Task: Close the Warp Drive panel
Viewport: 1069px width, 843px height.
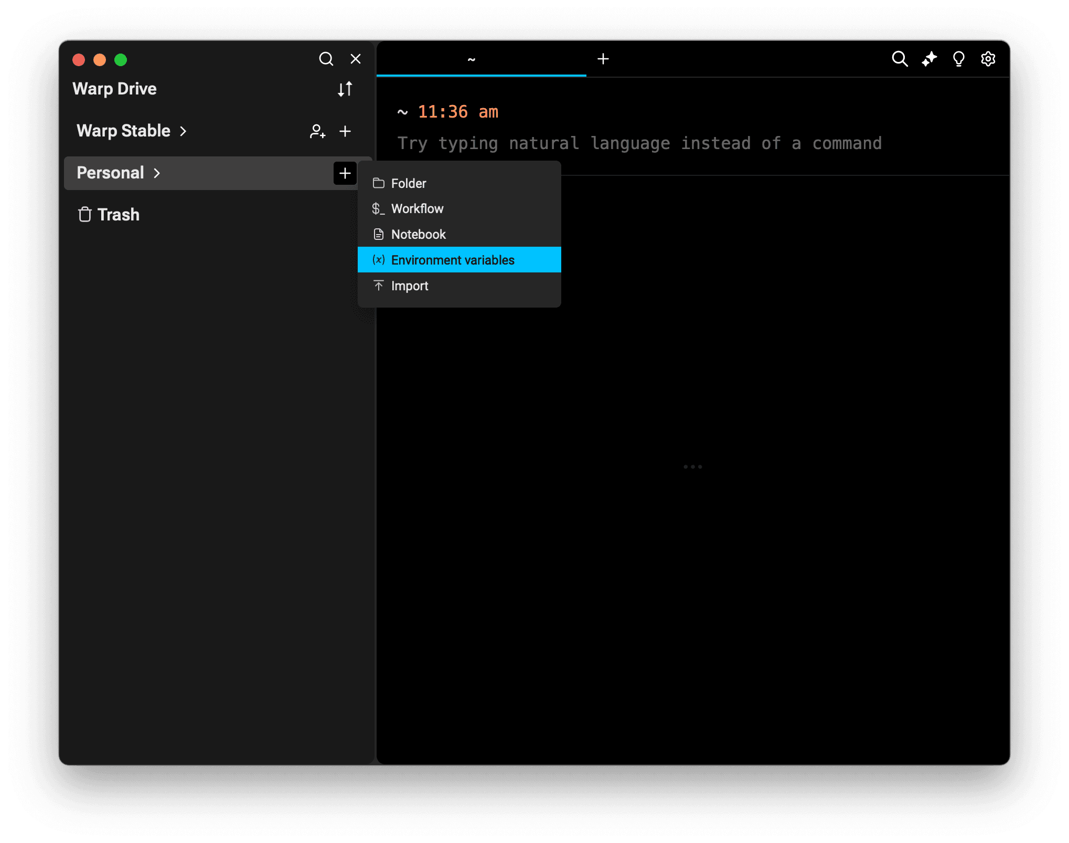Action: (x=356, y=59)
